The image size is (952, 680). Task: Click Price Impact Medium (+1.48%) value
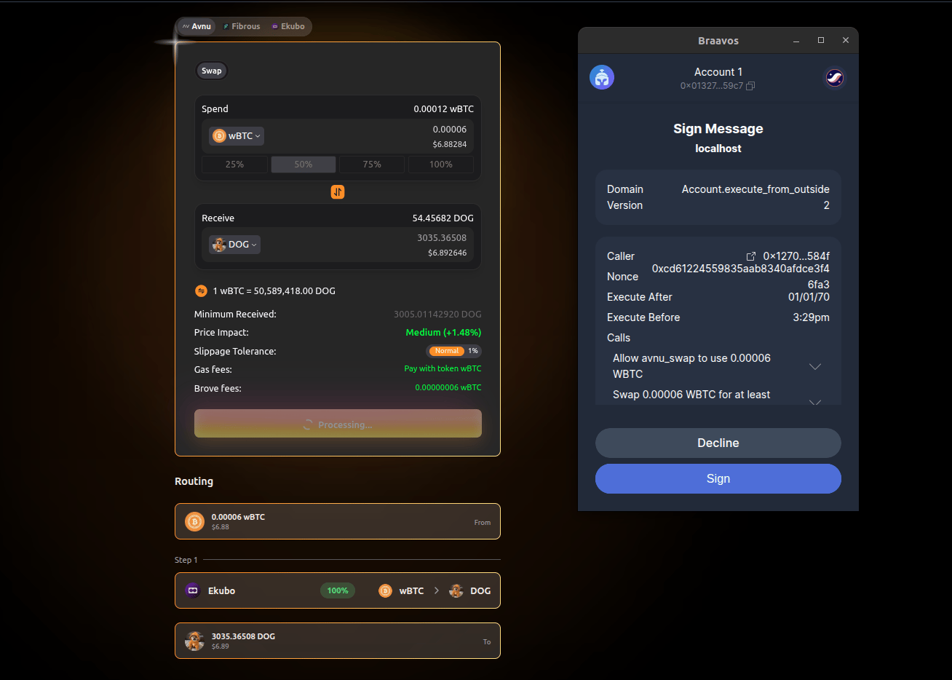click(443, 332)
